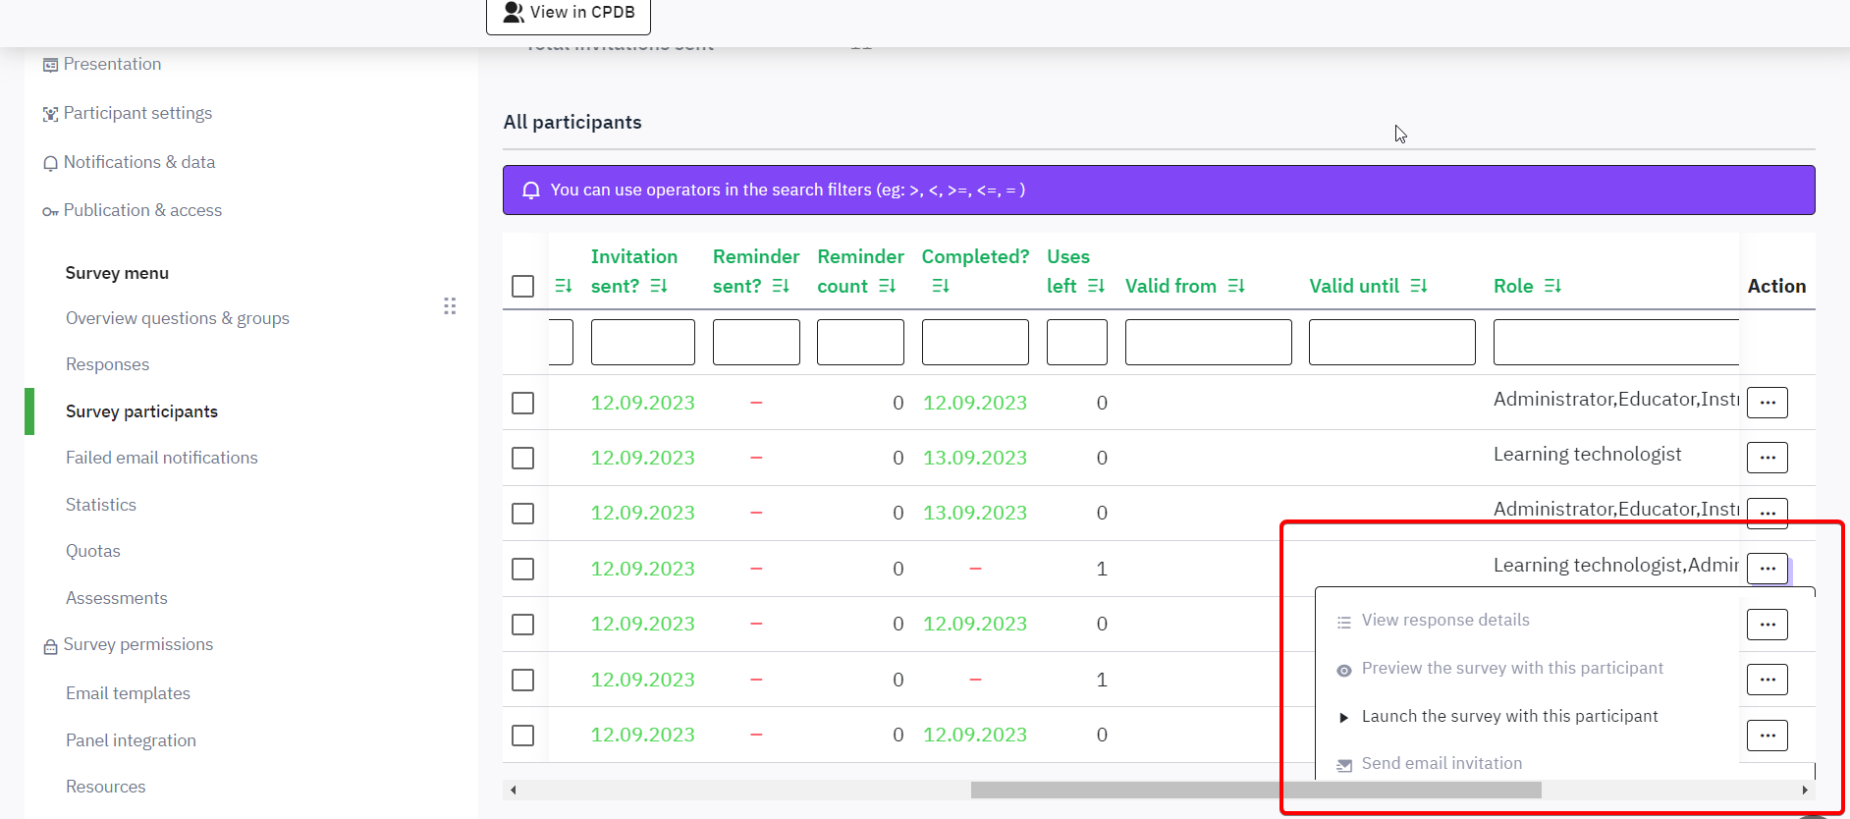Click the sort icon beside Uses left

coord(1097,286)
